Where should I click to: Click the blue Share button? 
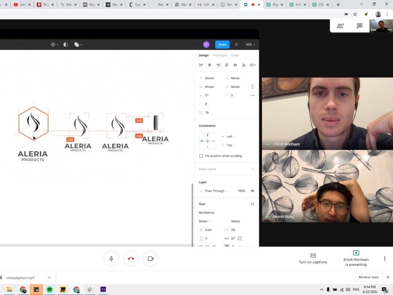(x=222, y=44)
